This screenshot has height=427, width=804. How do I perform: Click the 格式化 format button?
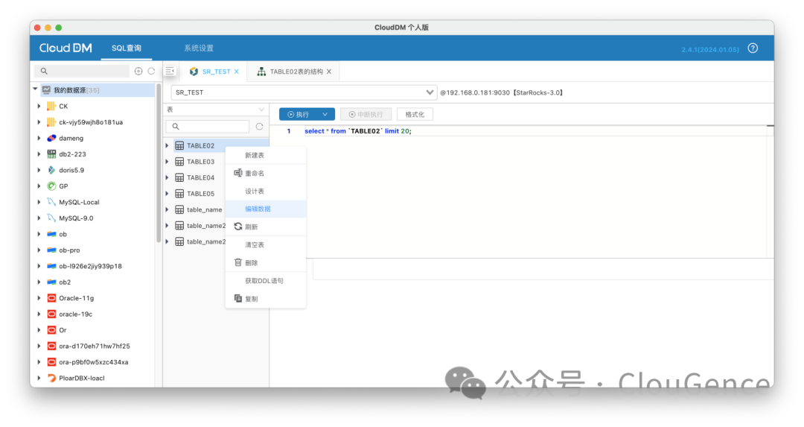(x=415, y=115)
